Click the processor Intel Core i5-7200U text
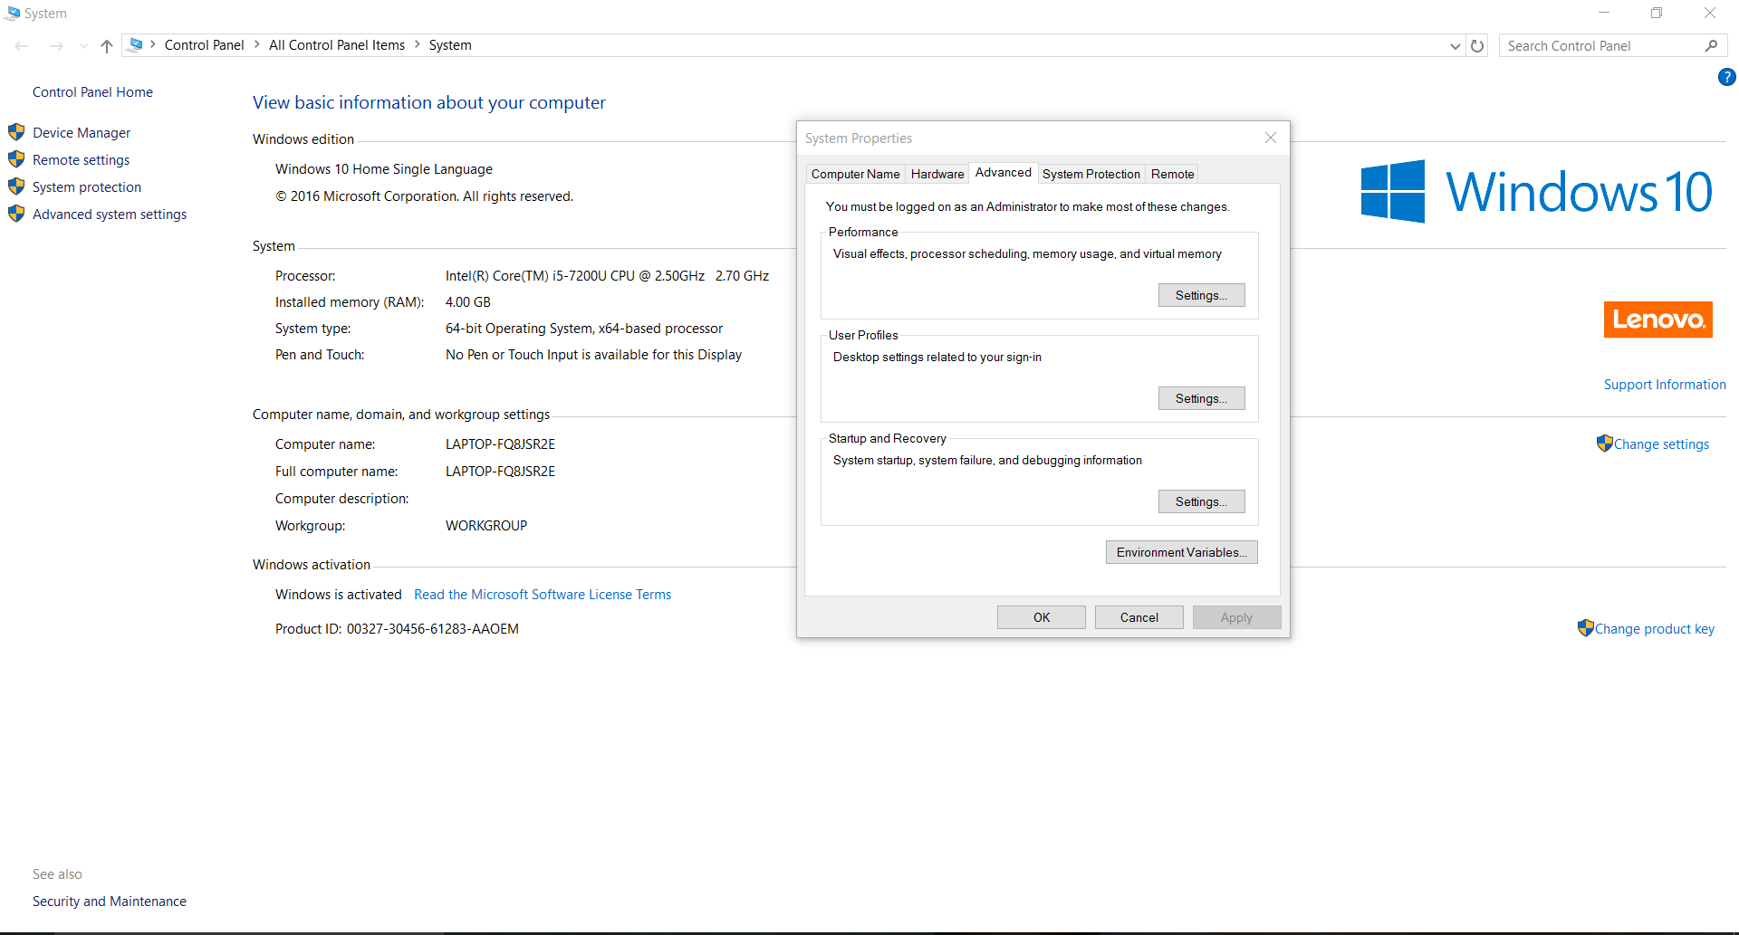Screen dimensions: 1739x935 coord(607,276)
